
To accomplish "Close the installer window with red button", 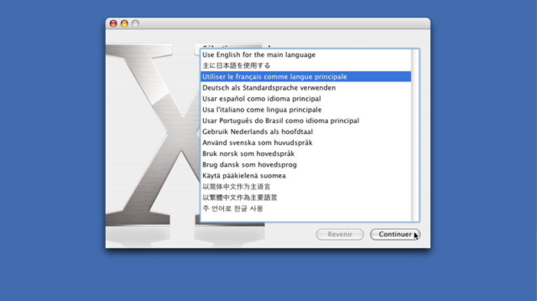I will [x=113, y=23].
